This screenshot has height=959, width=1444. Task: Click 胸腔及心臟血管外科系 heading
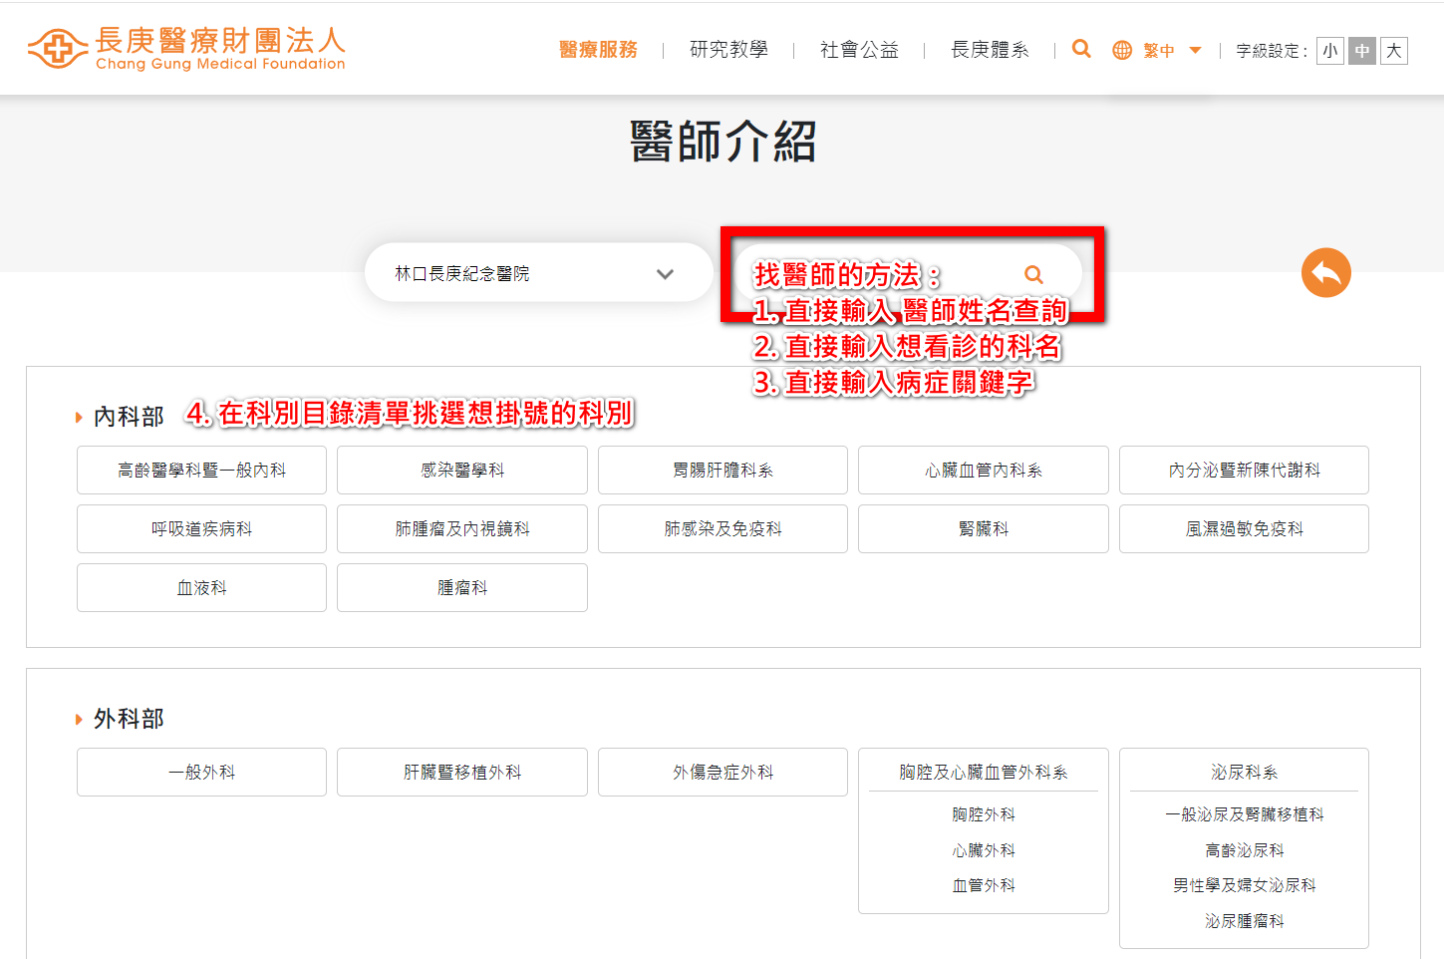[x=984, y=772]
